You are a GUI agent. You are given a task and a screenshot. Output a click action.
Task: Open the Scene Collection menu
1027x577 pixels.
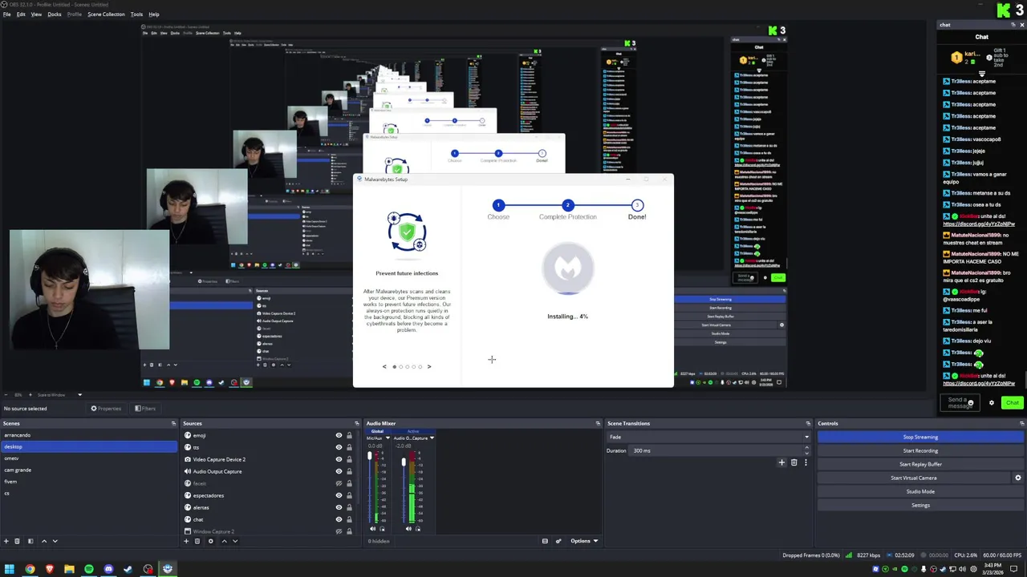pos(106,14)
